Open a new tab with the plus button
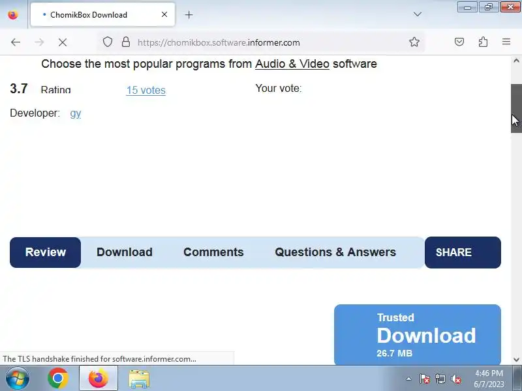The width and height of the screenshot is (522, 391). (x=189, y=14)
